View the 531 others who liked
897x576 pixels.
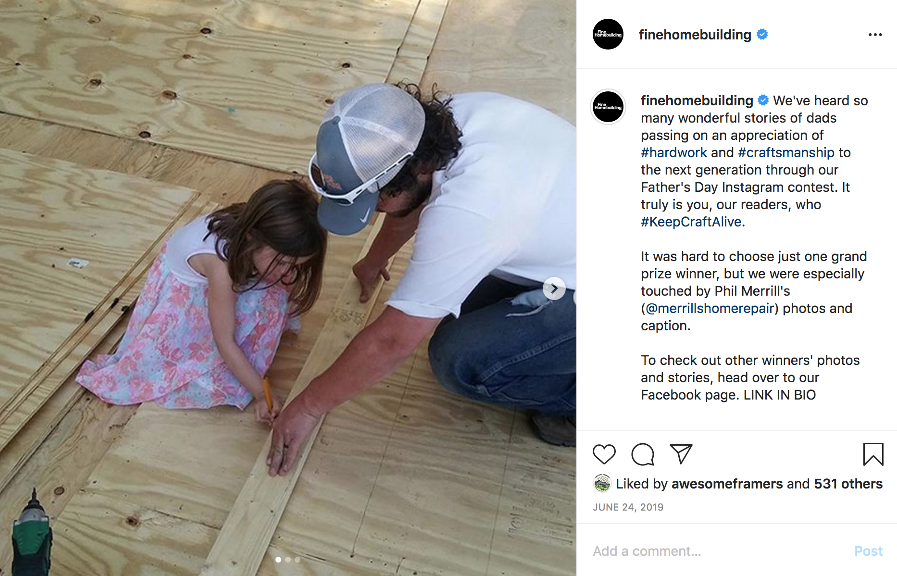tap(848, 484)
